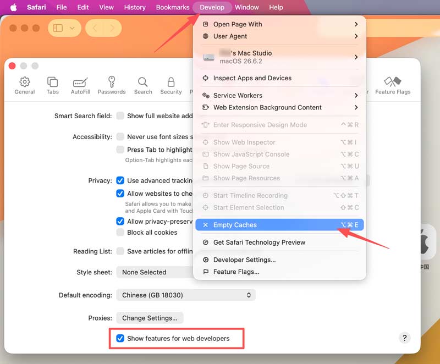
Task: Toggle Never use font sizes checkbox
Action: click(120, 136)
